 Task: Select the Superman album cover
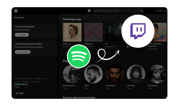72,32
